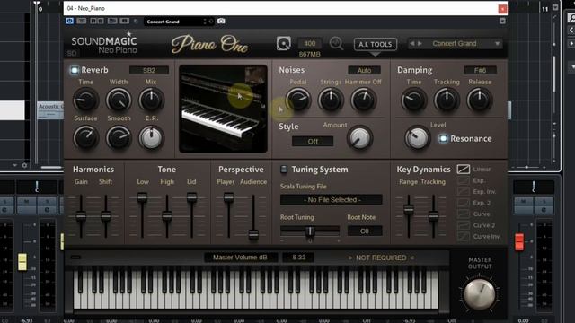Click the Tone High fader
The image size is (575, 323).
pyautogui.click(x=167, y=215)
